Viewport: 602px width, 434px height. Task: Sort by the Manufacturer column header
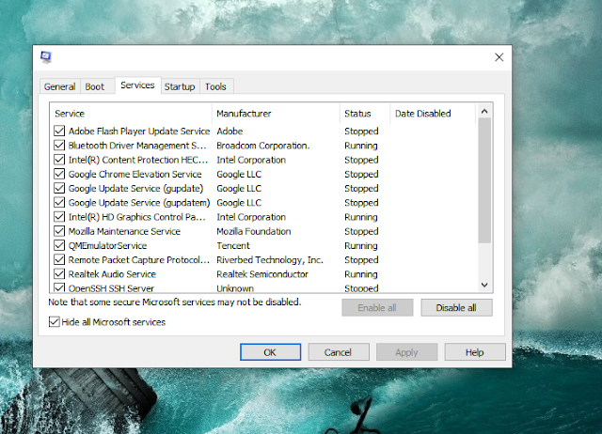276,114
